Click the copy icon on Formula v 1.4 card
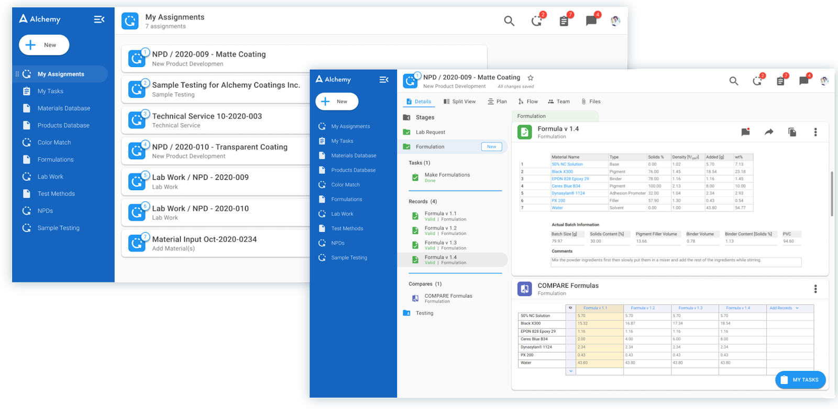This screenshot has height=414, width=838. [792, 132]
